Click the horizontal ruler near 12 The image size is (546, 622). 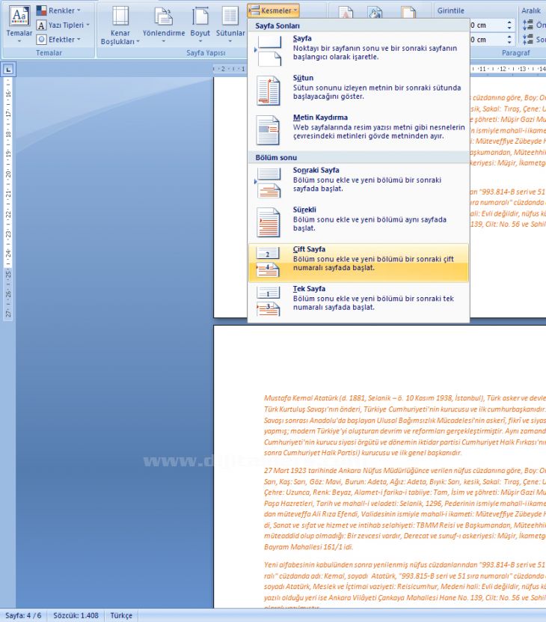[x=503, y=69]
